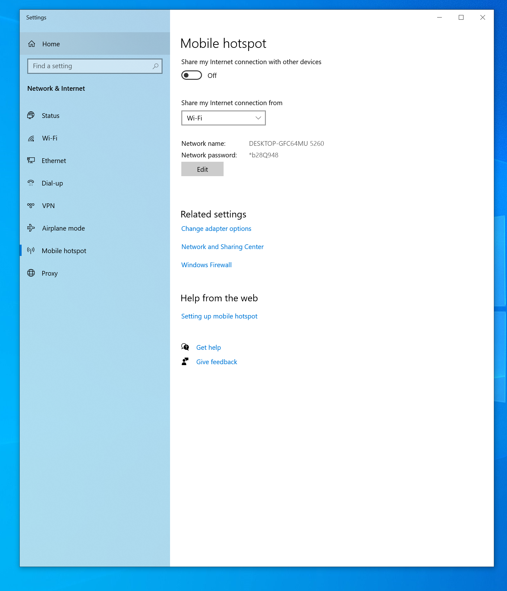Click the Status globe icon

pos(31,115)
